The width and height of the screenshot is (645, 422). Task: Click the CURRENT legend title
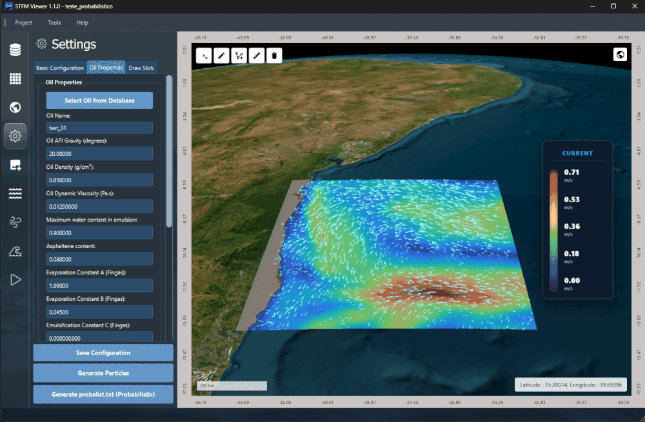coord(577,153)
